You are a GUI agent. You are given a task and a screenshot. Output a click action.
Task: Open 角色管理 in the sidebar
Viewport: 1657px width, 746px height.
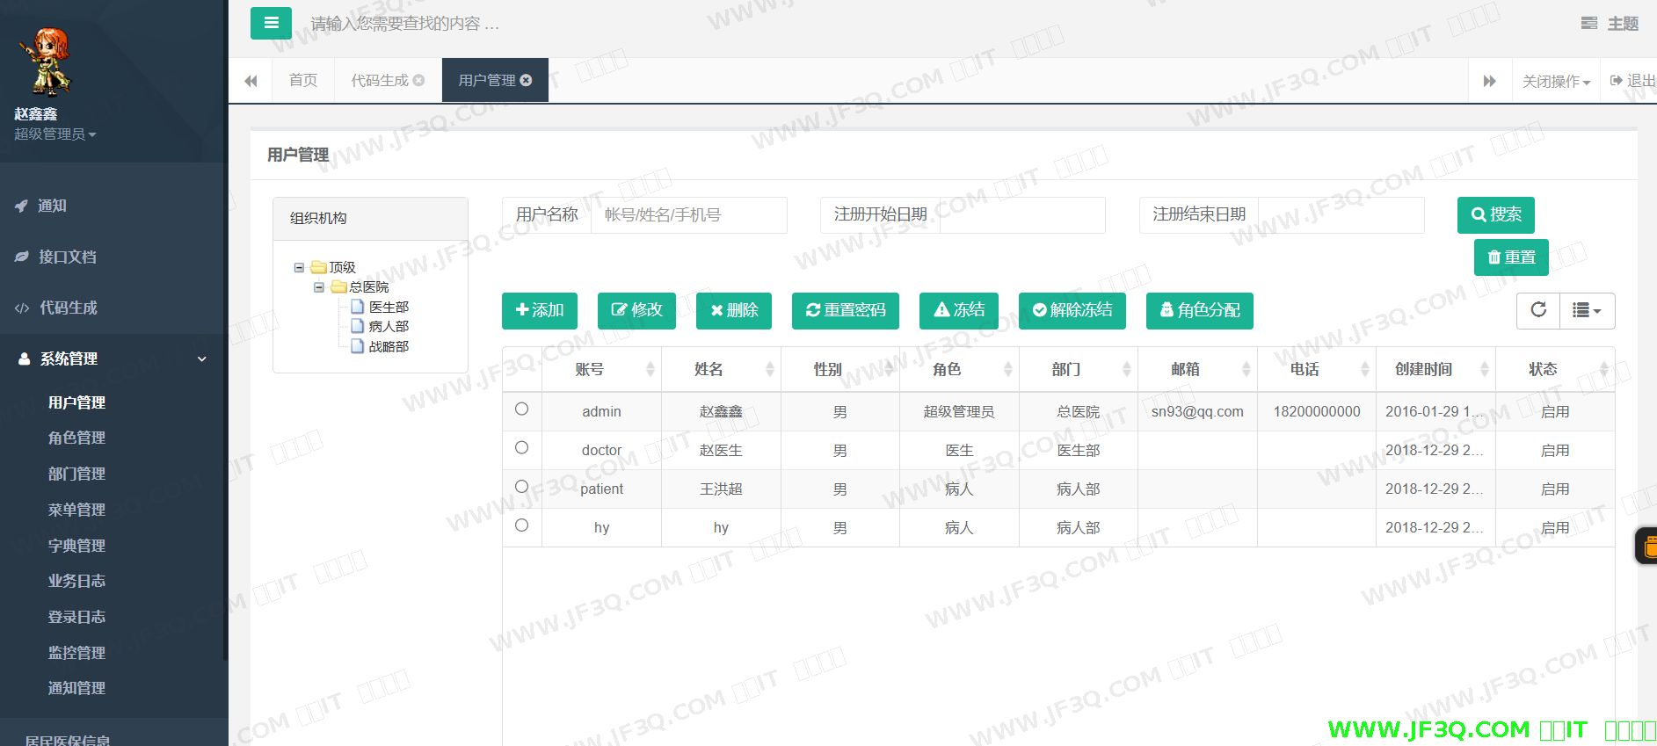coord(76,438)
